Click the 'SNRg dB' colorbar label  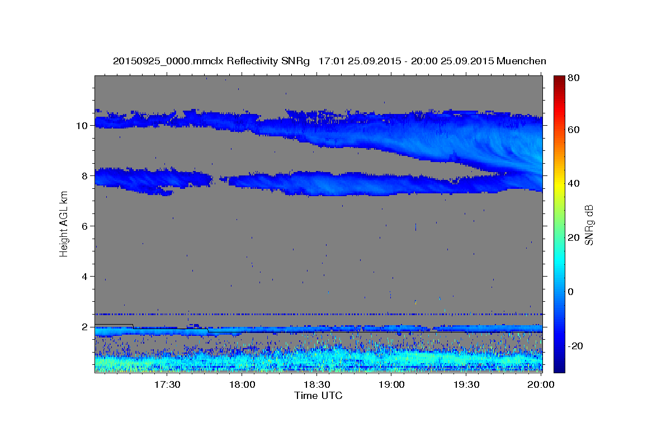[589, 225]
